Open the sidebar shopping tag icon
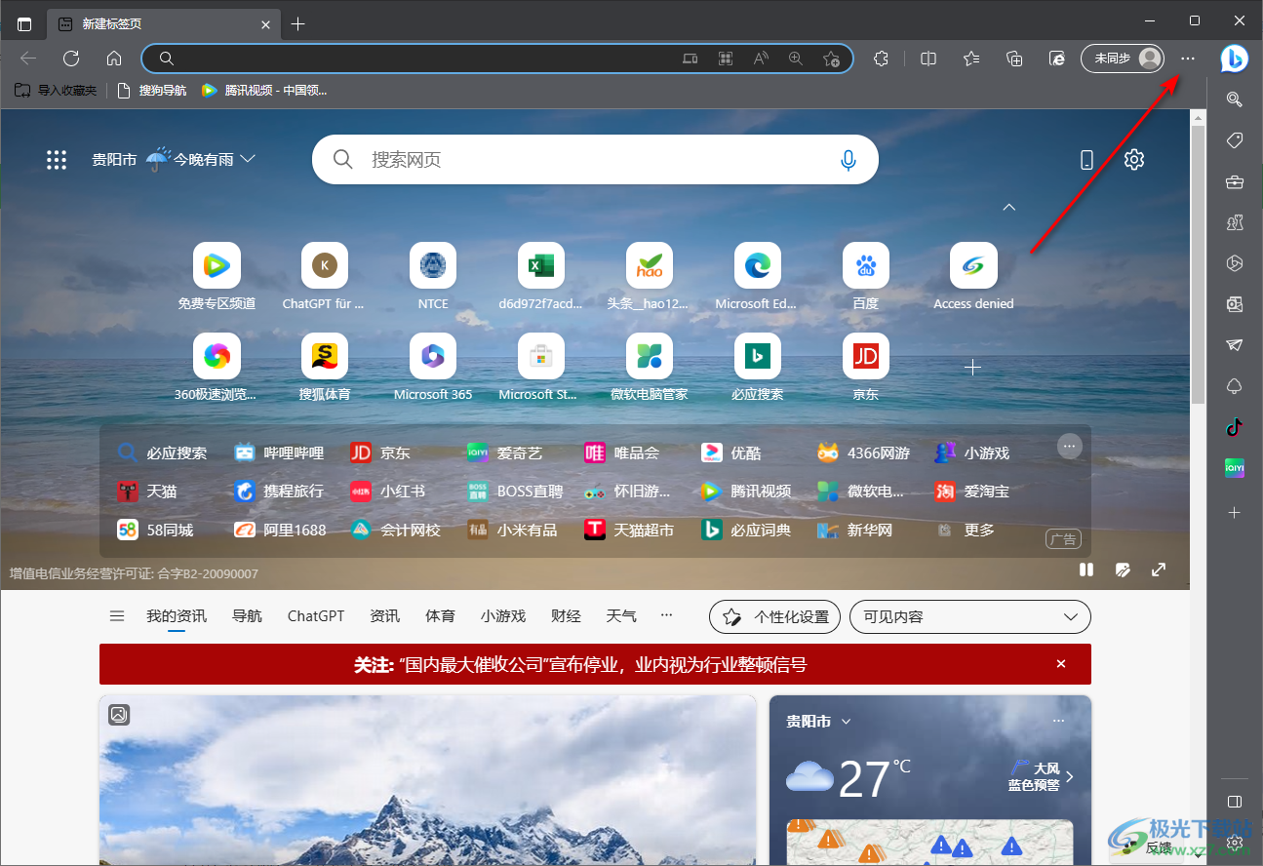The height and width of the screenshot is (866, 1263). [1234, 140]
